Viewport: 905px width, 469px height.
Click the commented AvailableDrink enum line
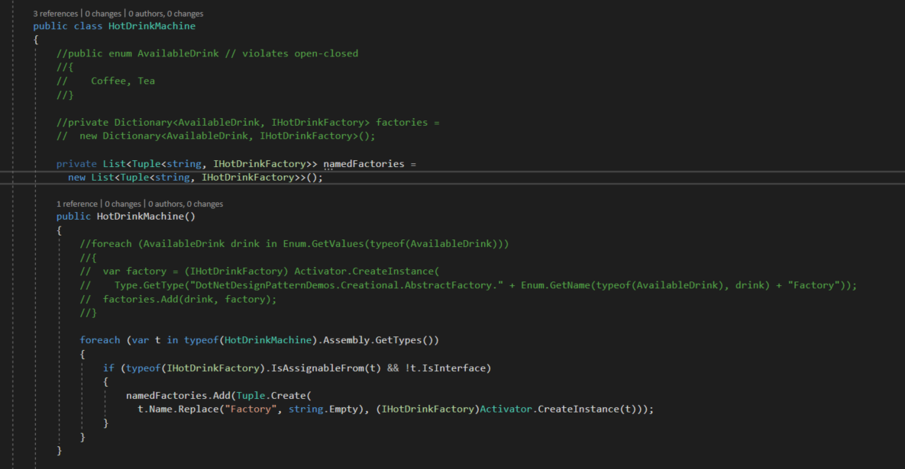(176, 53)
